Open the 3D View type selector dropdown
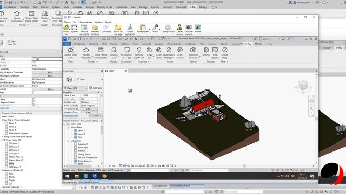 pos(102,79)
